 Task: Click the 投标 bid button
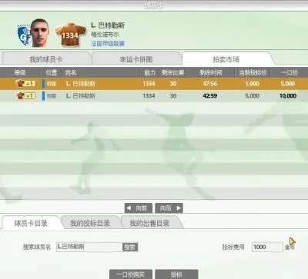coord(176,274)
